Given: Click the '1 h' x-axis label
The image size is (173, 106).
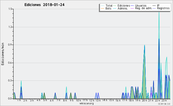Looking at the screenshot, I should tap(19, 100).
